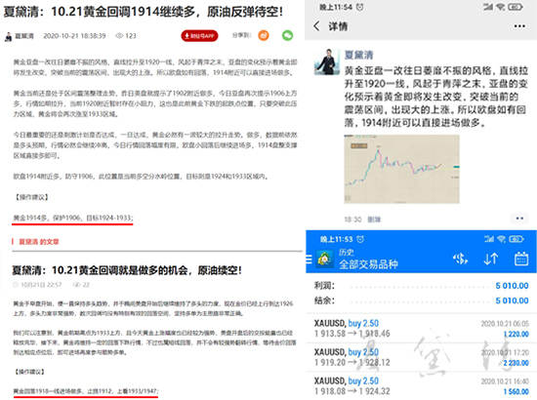Tap the alarm clock icon by 晚上11:54
Viewport: 537px width, 400px height.
click(x=359, y=7)
